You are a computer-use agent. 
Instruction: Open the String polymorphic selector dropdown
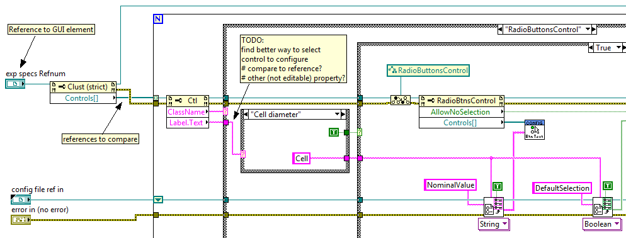click(505, 224)
